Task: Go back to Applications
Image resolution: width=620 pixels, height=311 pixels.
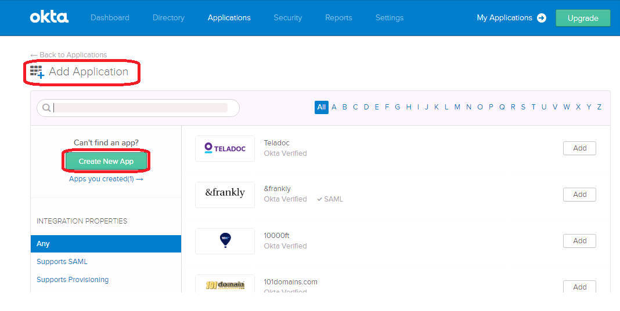Action: point(69,55)
